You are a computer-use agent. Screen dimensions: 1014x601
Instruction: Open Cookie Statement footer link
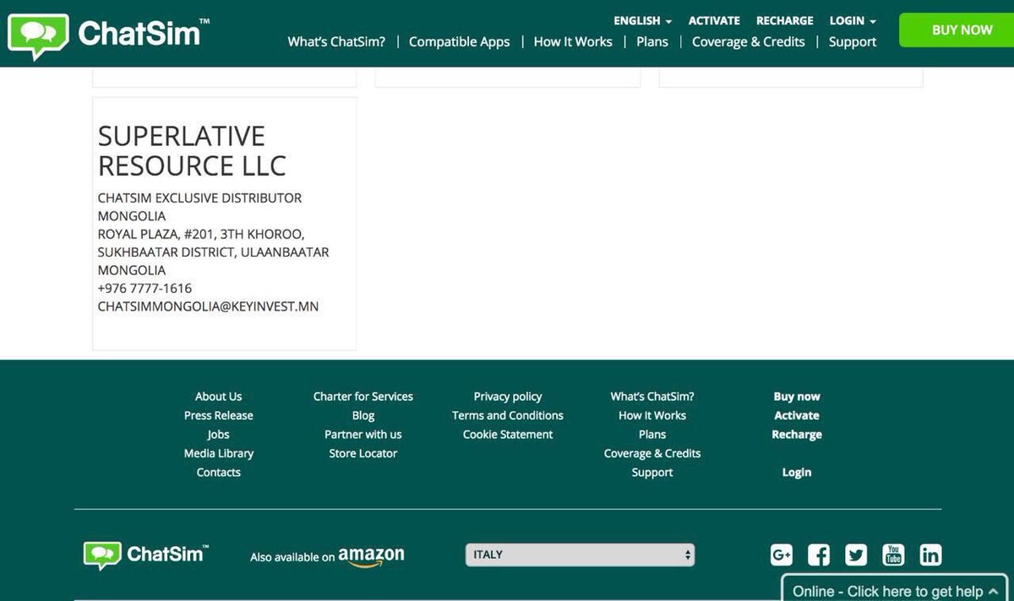coord(508,434)
